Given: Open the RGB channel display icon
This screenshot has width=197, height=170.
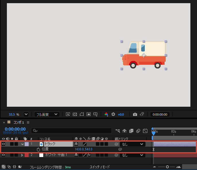Looking at the screenshot, I should 106,114.
